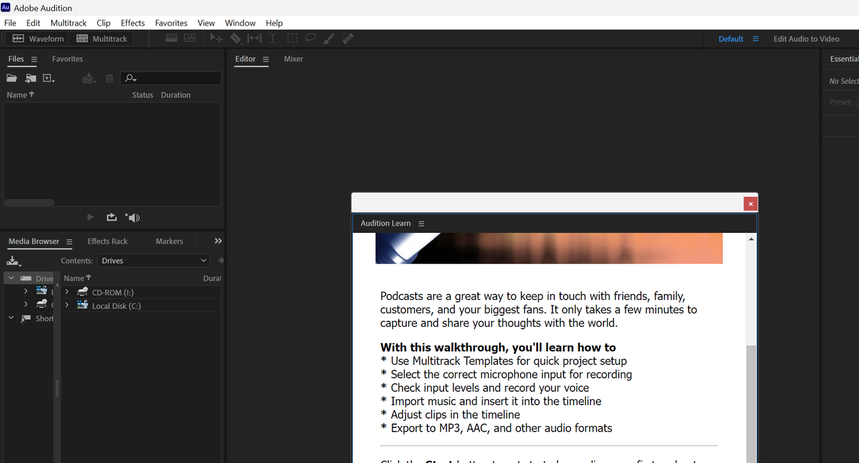Screen dimensions: 859x463
Task: Open the Audition Learn panel menu icon
Action: click(421, 223)
